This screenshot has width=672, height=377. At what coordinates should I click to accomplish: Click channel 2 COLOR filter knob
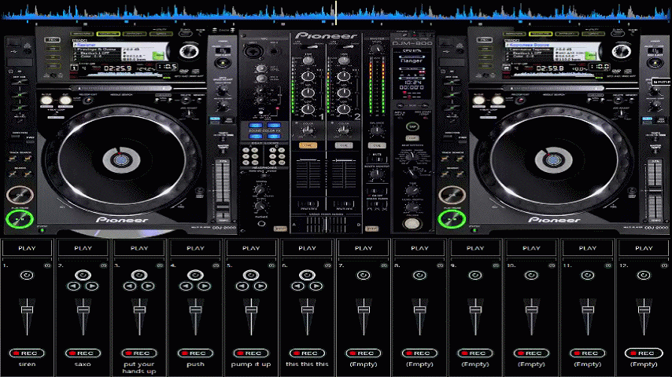344,130
